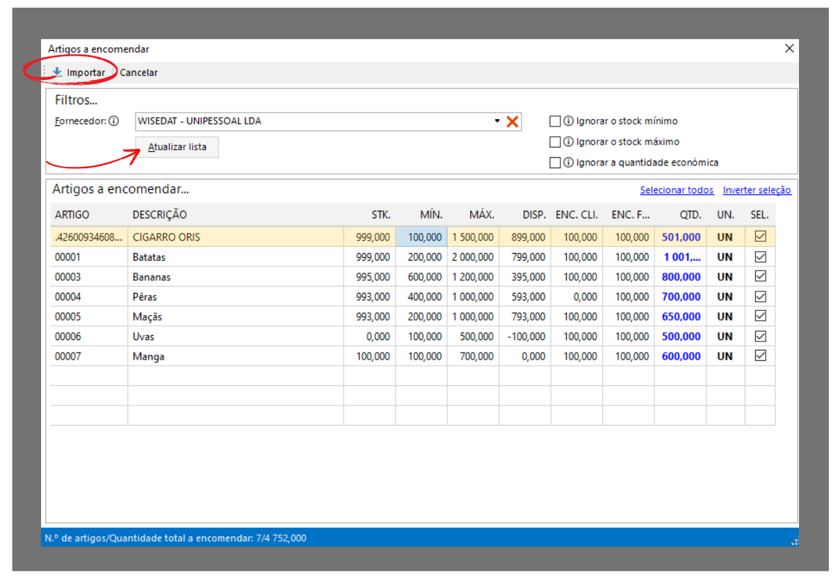
Task: Open the Fornecedor dropdown arrow
Action: point(497,121)
